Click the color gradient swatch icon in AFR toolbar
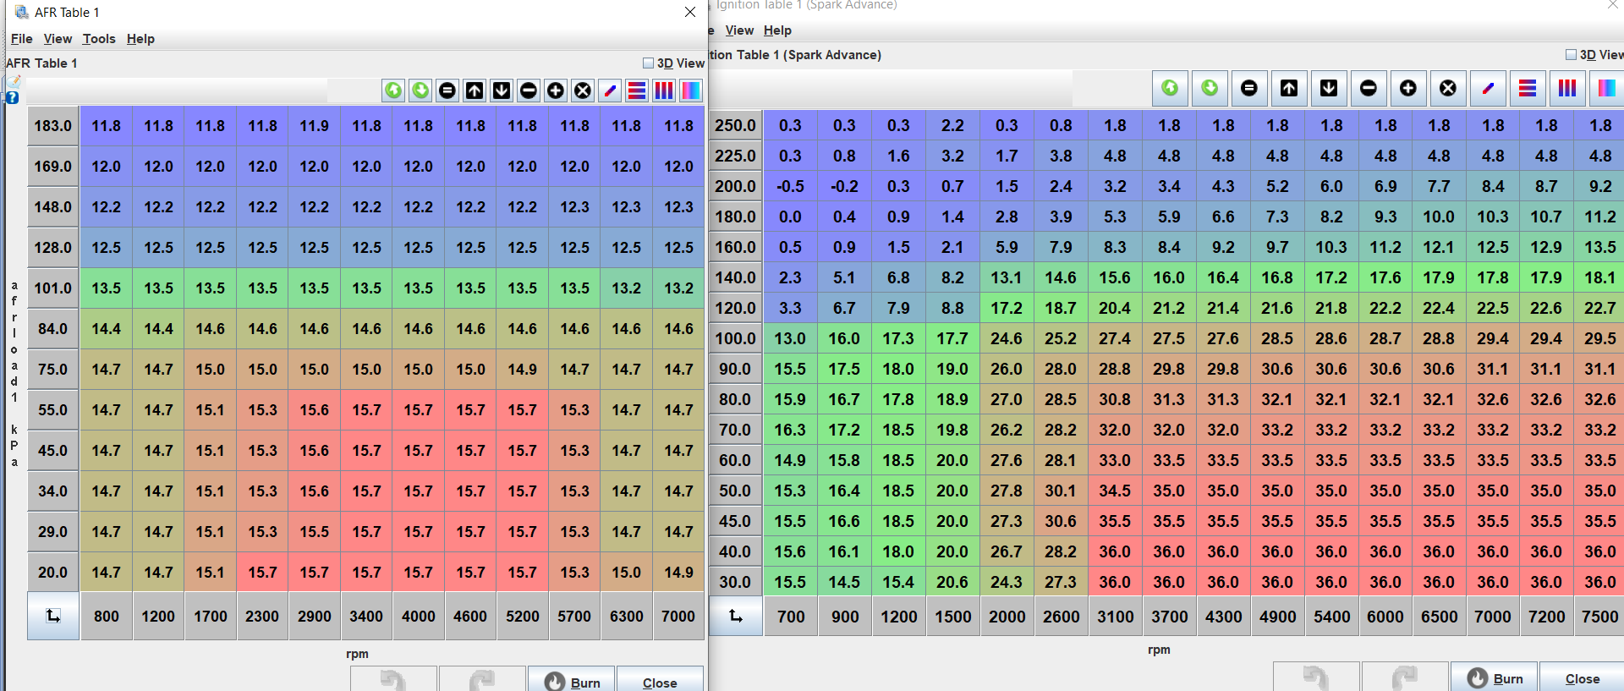1624x691 pixels. (691, 90)
